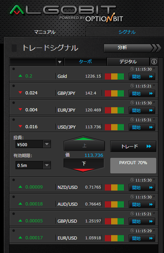Start the GBP/USD signal with 開始
Image resolution: width=164 pixels, height=253 pixels.
click(142, 221)
